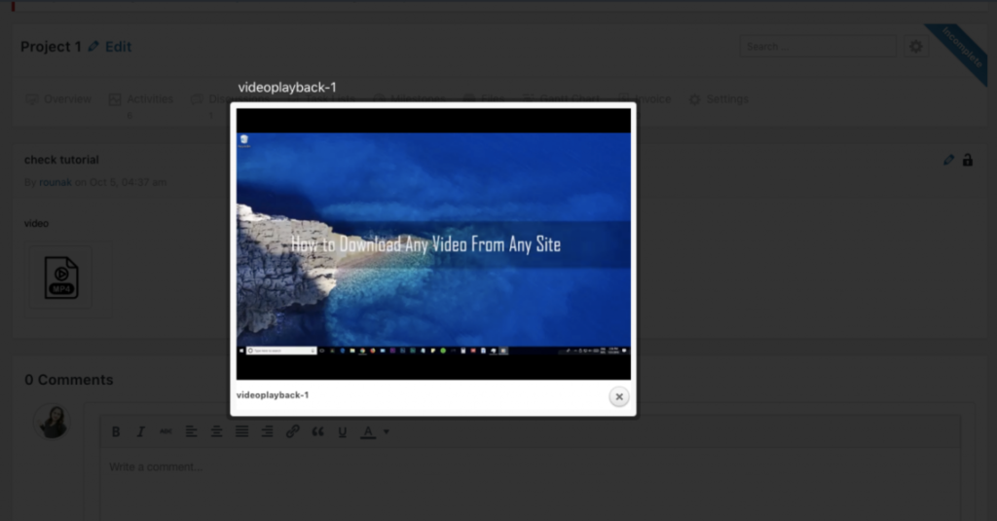The image size is (997, 521).
Task: Toggle italic formatting in comment editor
Action: coord(140,432)
